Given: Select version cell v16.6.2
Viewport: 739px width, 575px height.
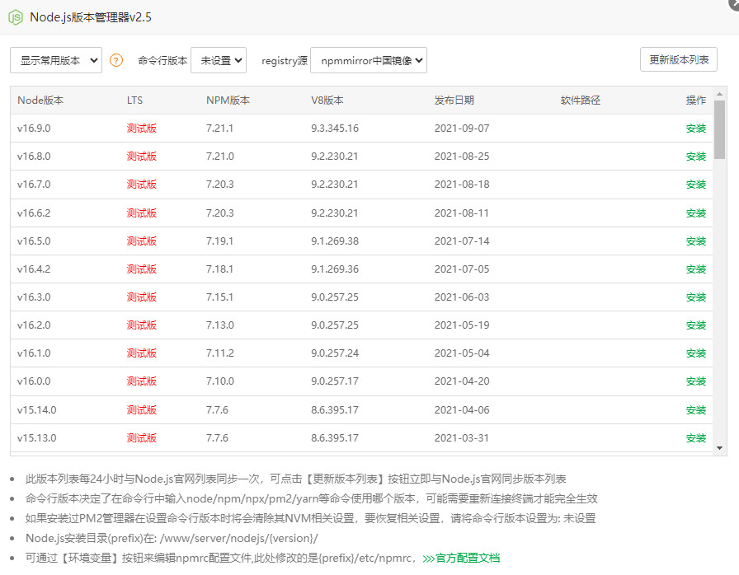Looking at the screenshot, I should (x=34, y=213).
